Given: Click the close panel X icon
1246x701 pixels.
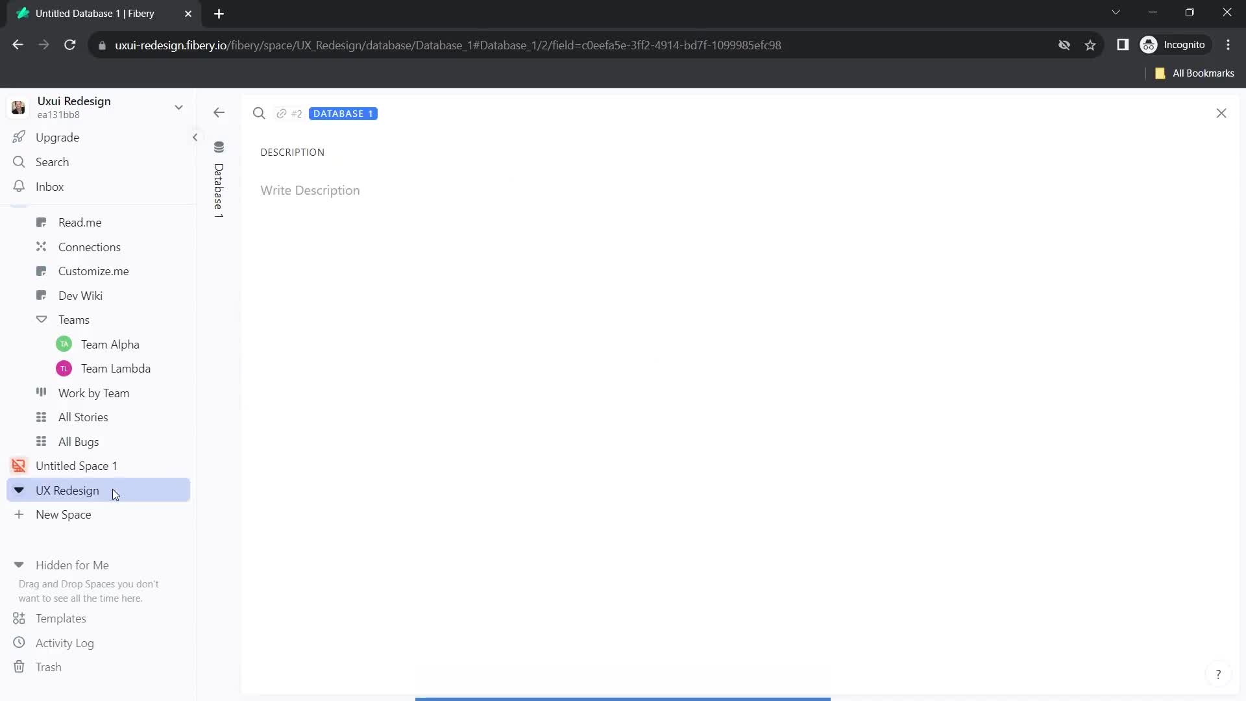Looking at the screenshot, I should pos(1223,113).
